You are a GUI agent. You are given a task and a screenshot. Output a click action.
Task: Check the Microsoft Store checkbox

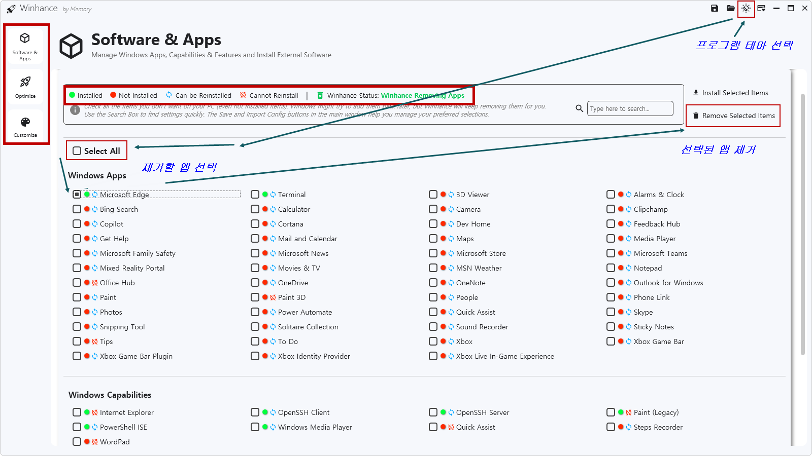(433, 253)
